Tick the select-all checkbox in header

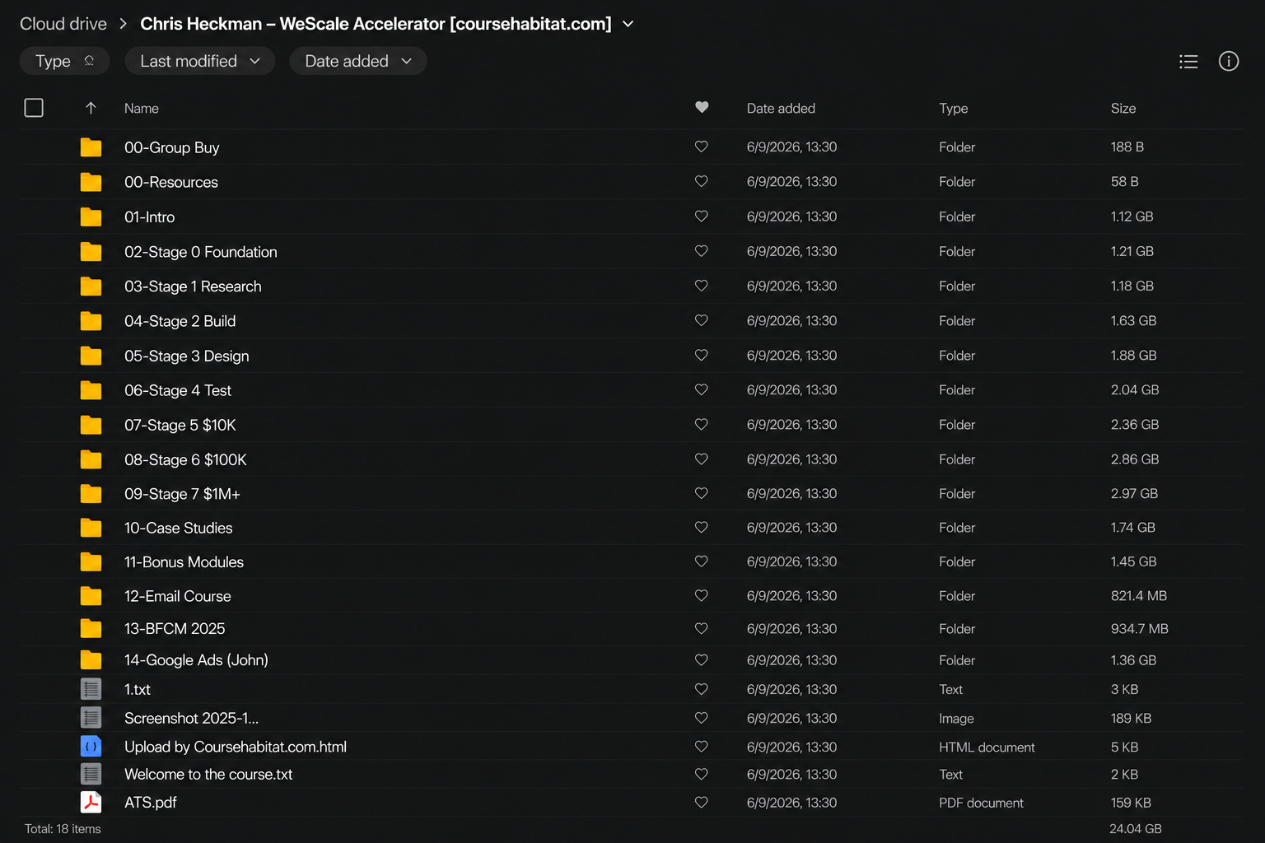coord(34,108)
